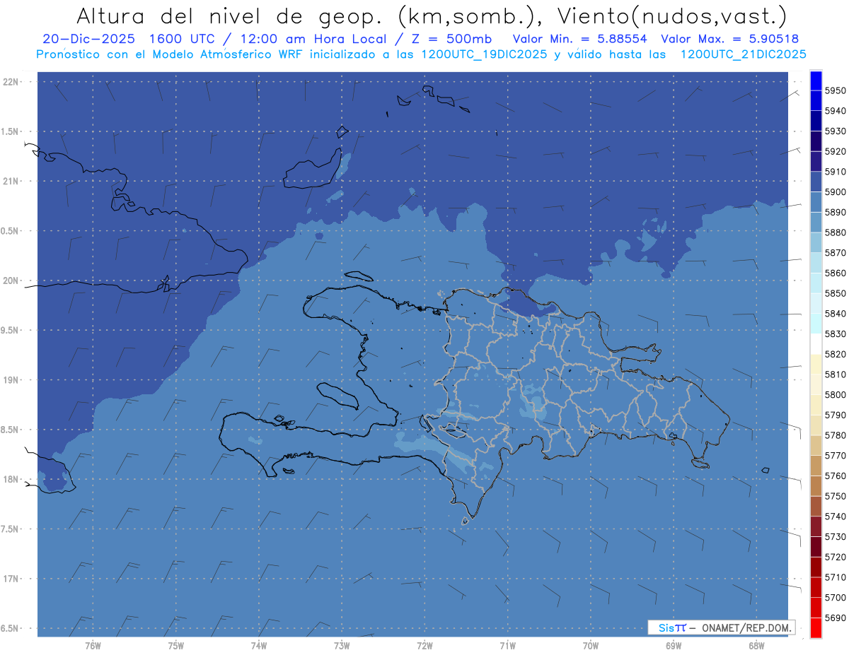
Task: Pick the bright red swatch below 5690
Action: 816,627
